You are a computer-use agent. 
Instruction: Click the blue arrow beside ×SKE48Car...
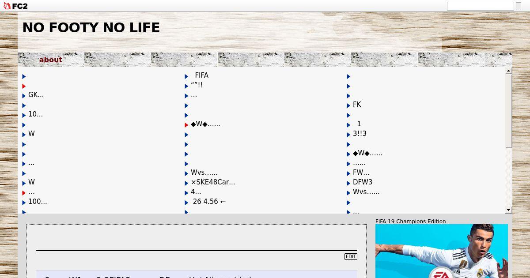tap(186, 183)
